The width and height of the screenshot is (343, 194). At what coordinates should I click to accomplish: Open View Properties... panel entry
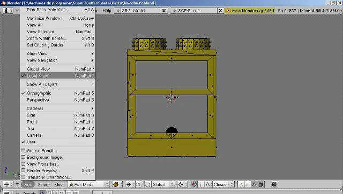pos(58,164)
